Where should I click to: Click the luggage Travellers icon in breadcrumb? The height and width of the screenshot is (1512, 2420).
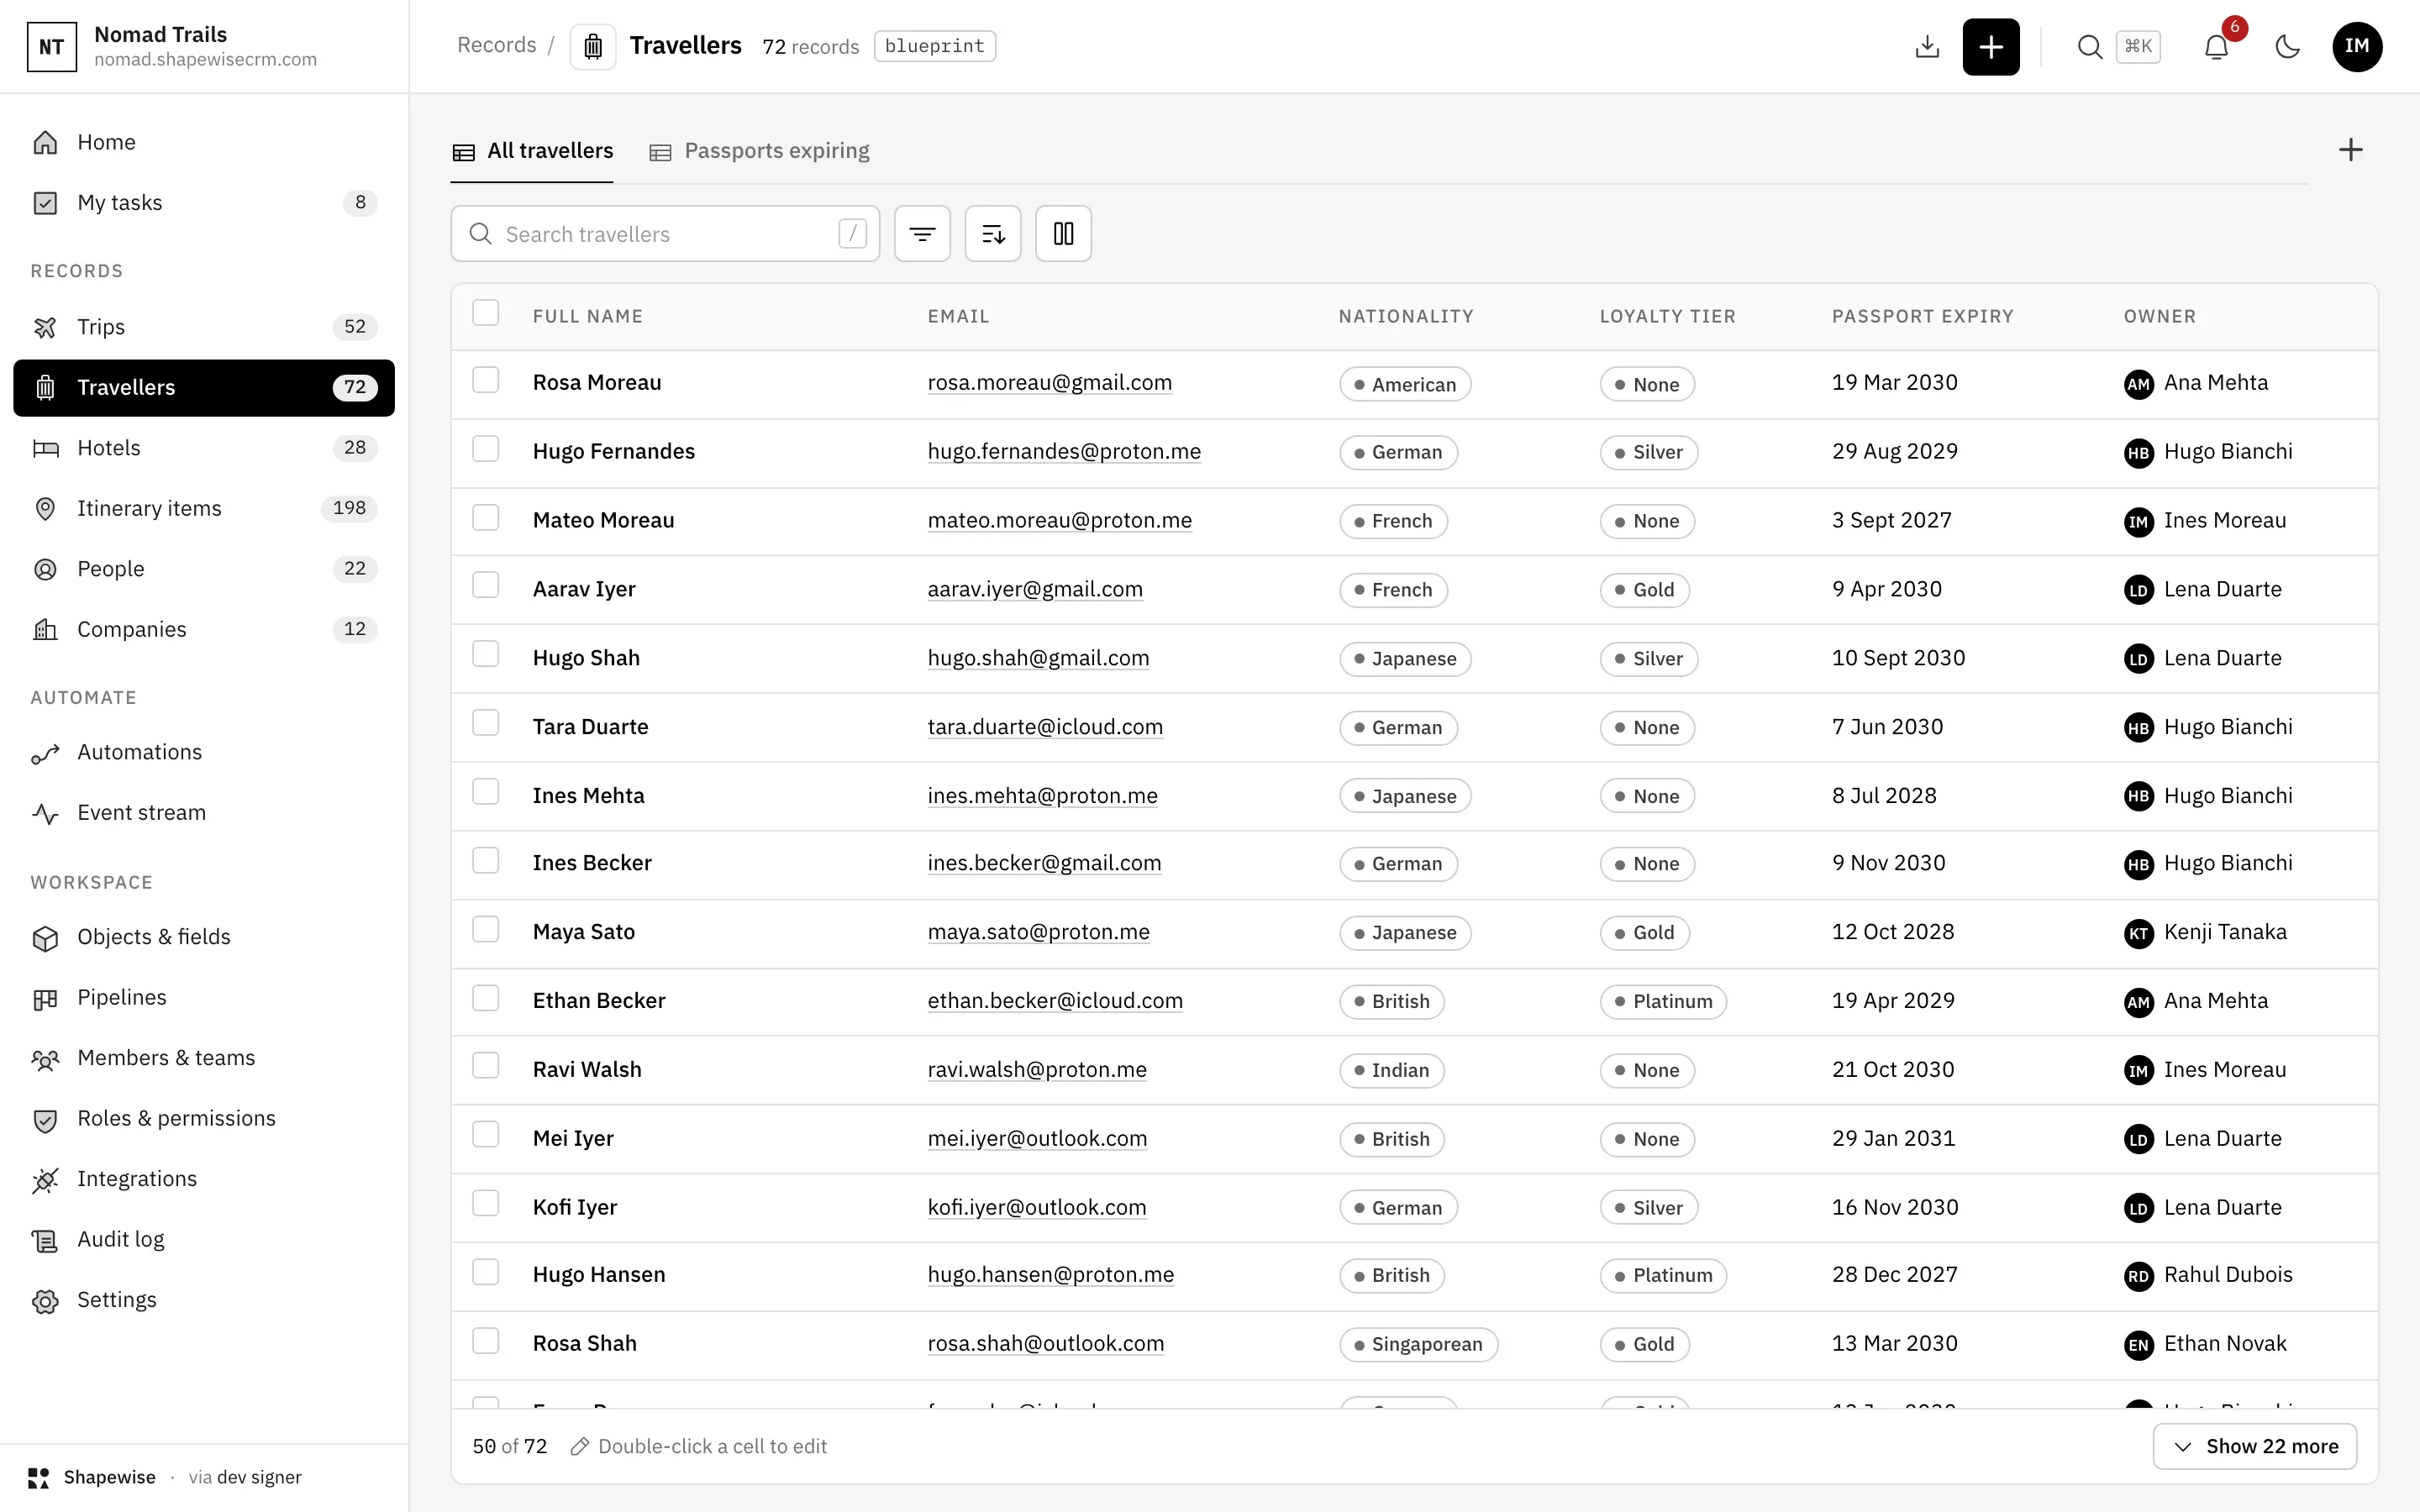pyautogui.click(x=593, y=47)
